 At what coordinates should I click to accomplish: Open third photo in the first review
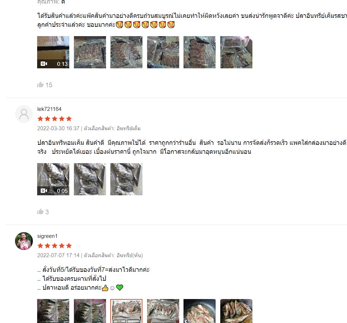pyautogui.click(x=126, y=52)
